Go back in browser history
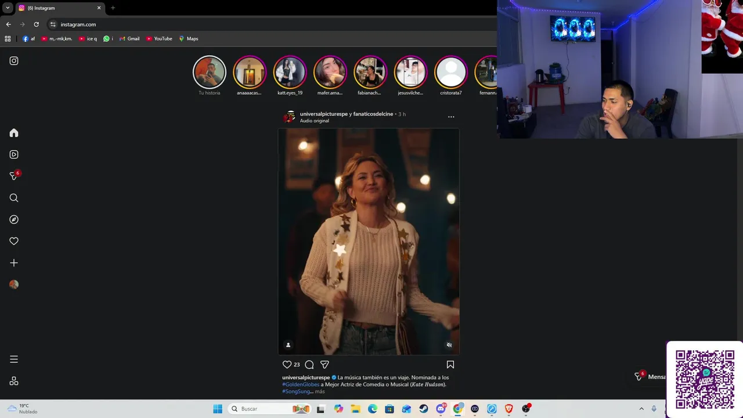The width and height of the screenshot is (743, 418). click(8, 24)
